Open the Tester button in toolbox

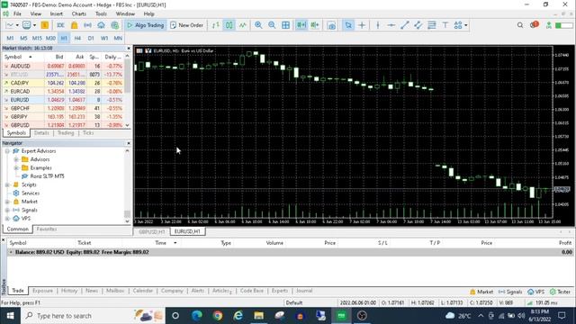tap(560, 292)
